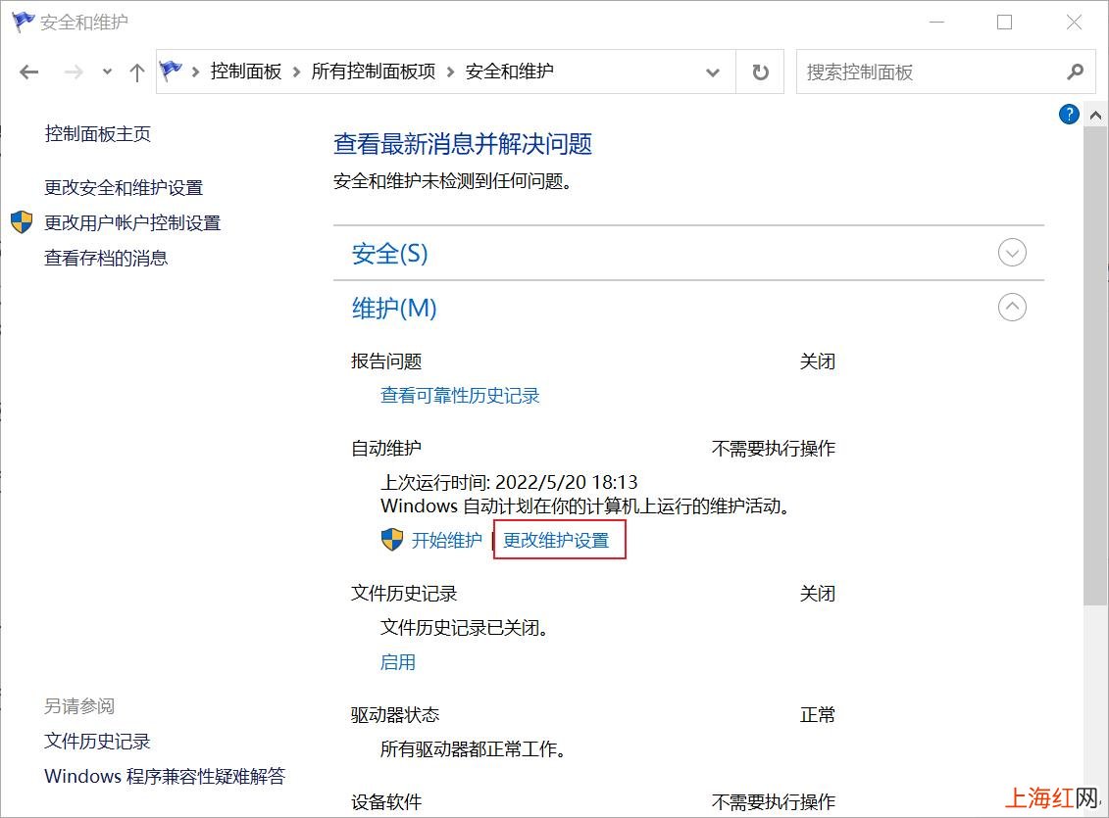The width and height of the screenshot is (1109, 818).
Task: Click the 开始维护 link
Action: [447, 541]
